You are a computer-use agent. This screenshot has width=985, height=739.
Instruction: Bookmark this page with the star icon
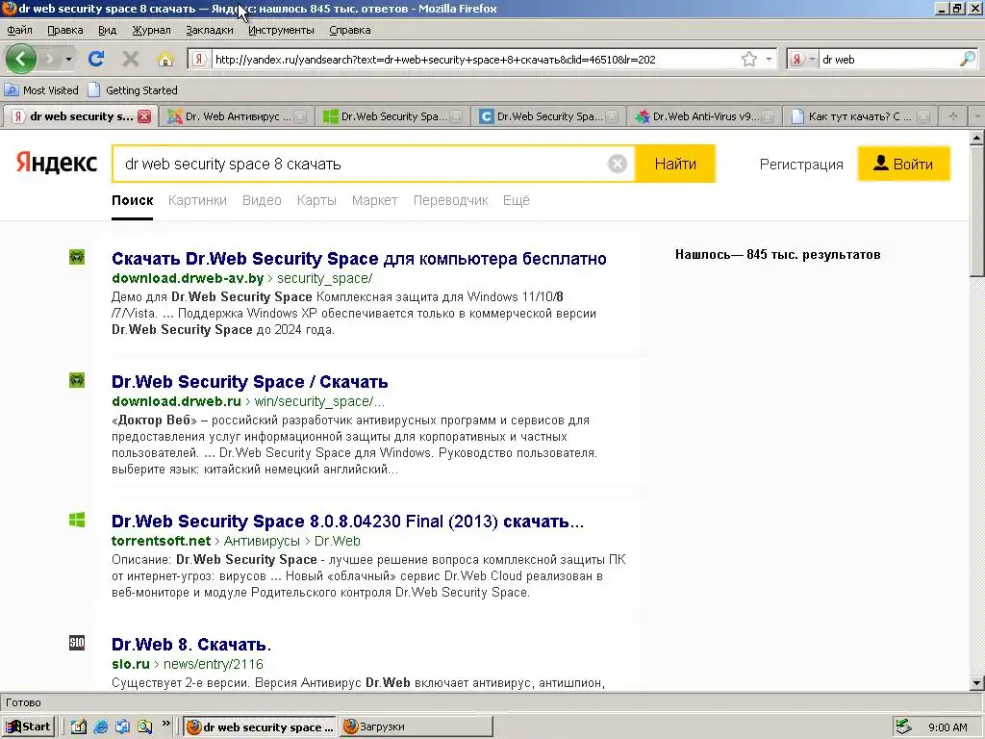pyautogui.click(x=748, y=59)
